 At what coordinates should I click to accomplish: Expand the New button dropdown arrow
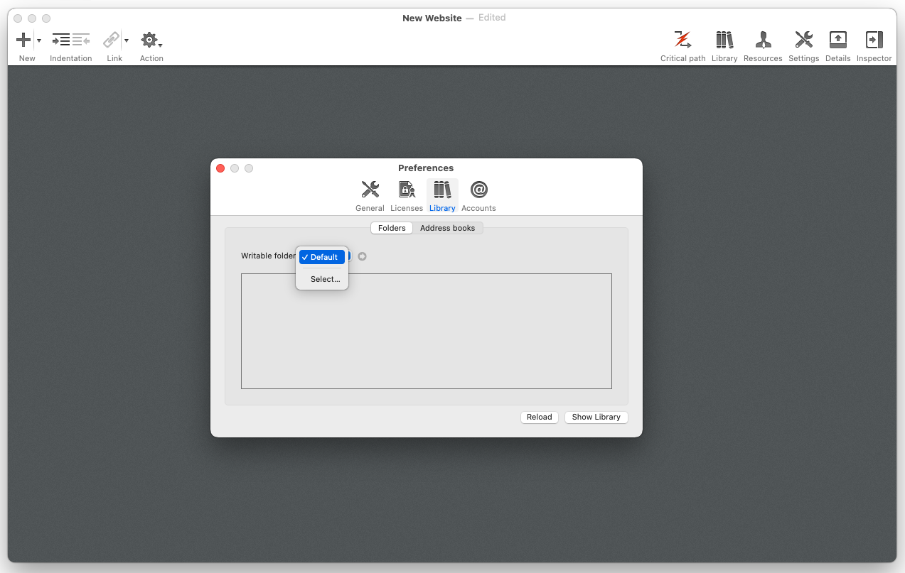point(38,41)
